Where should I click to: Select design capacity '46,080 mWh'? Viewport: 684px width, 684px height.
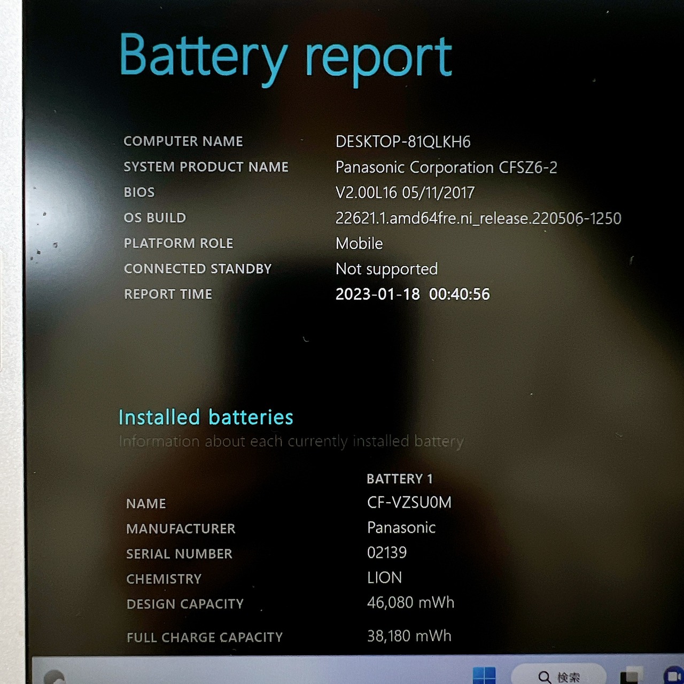click(x=410, y=603)
